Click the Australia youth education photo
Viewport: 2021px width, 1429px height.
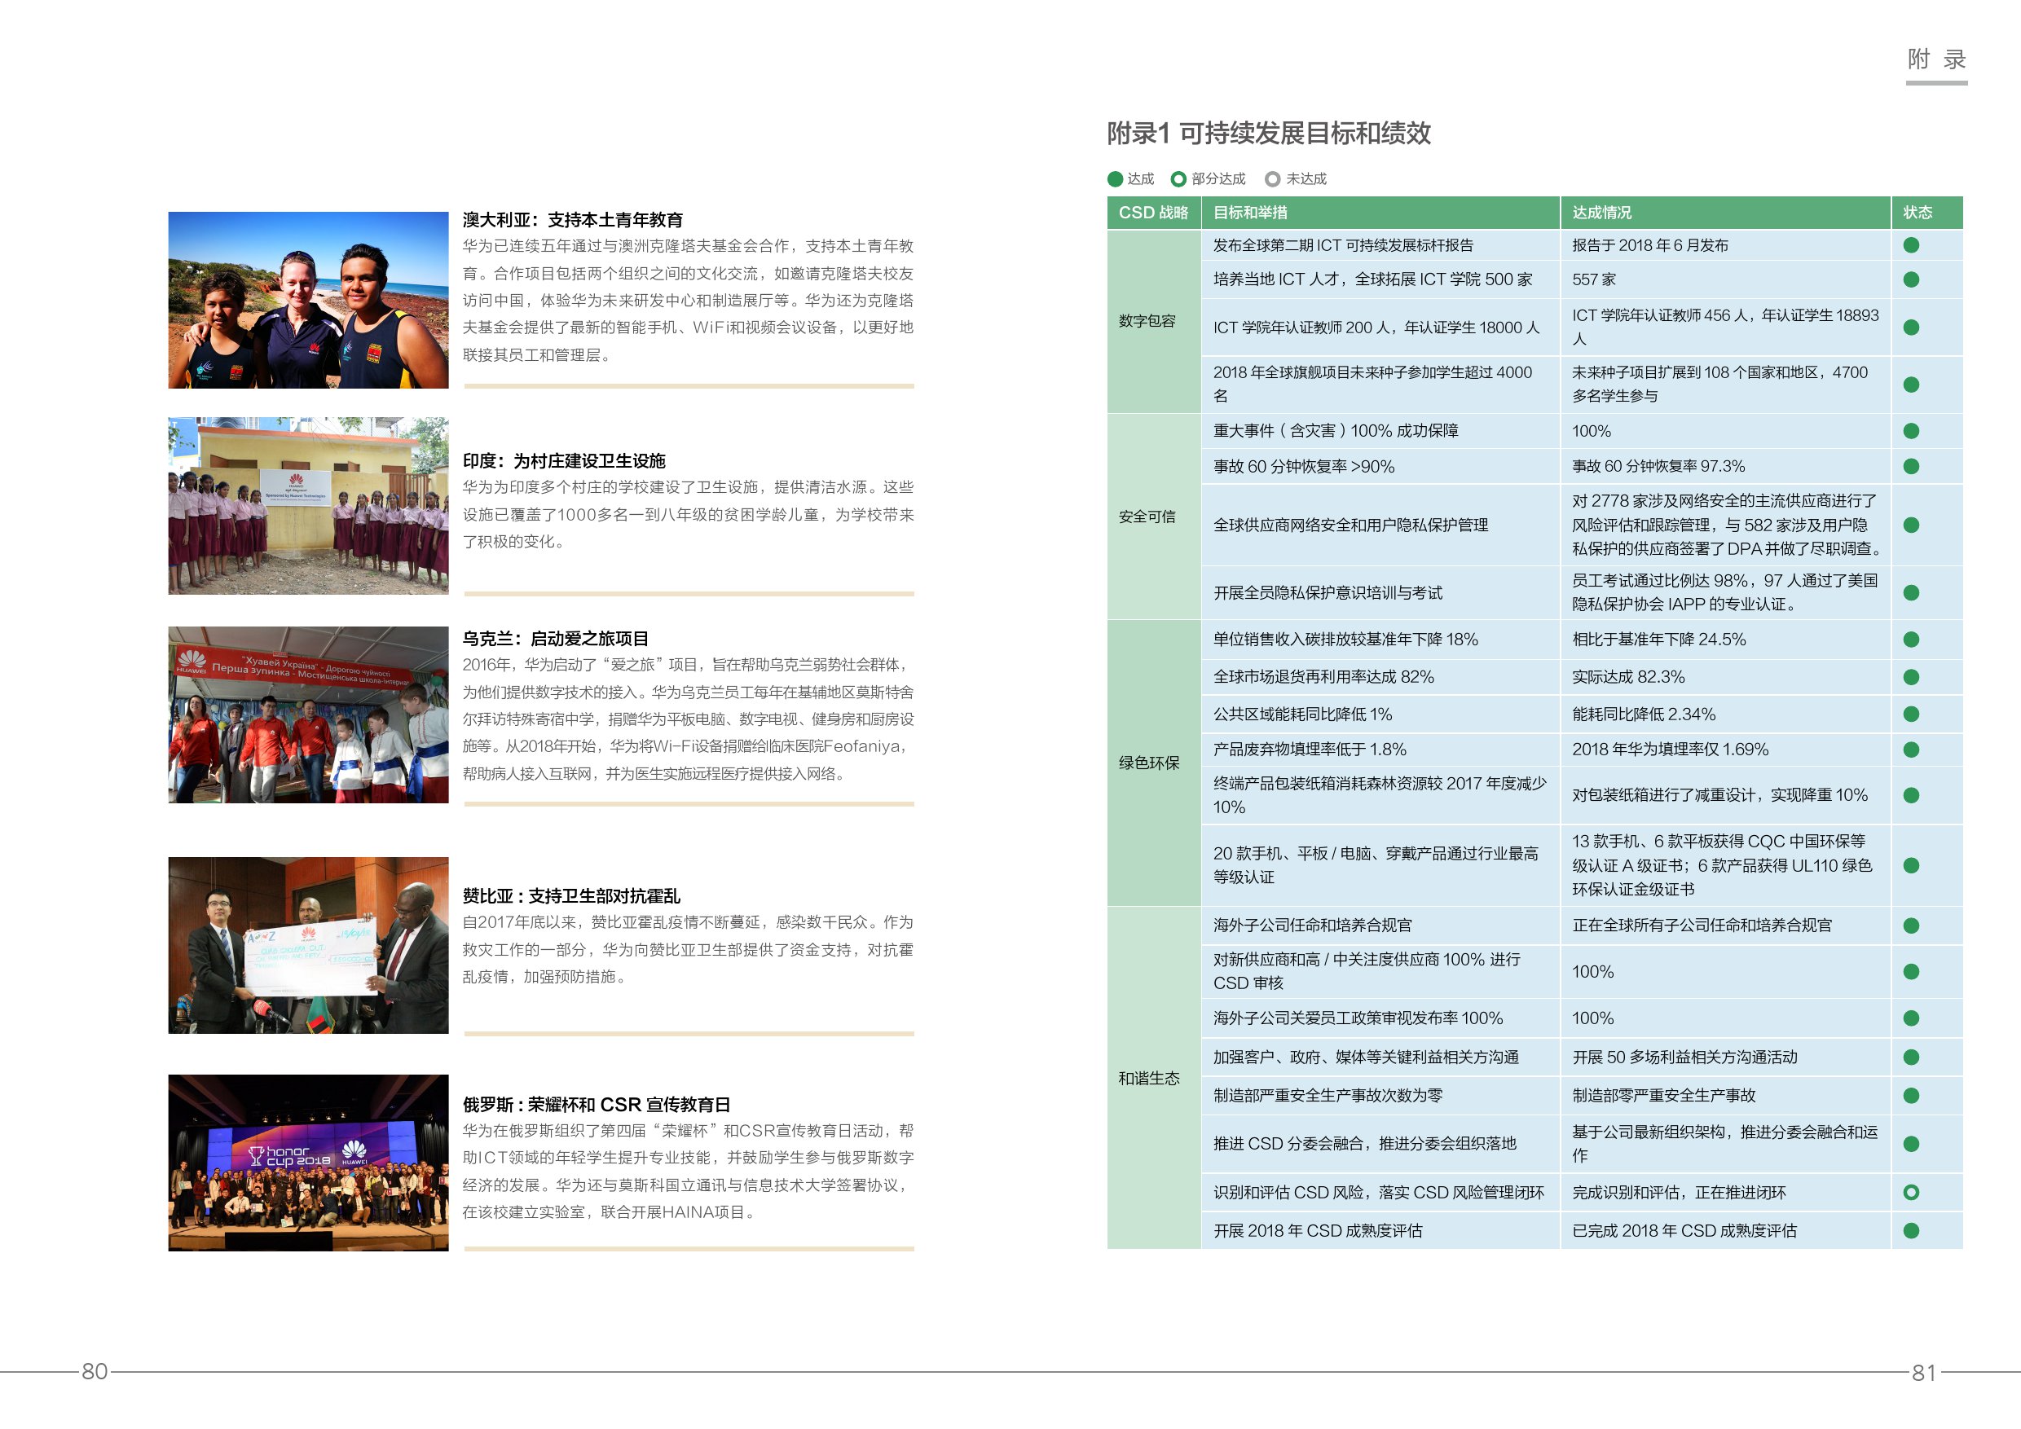pyautogui.click(x=308, y=300)
